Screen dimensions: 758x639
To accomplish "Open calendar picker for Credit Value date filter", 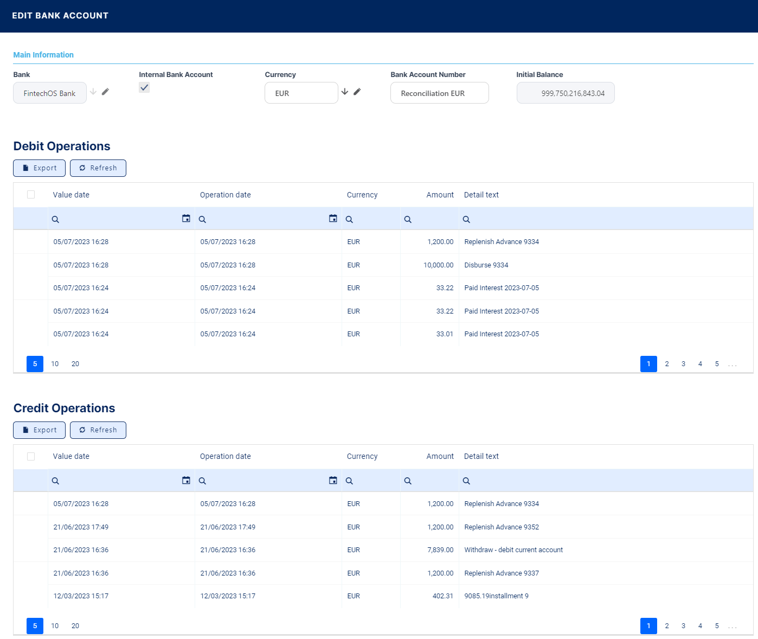I will pos(186,481).
